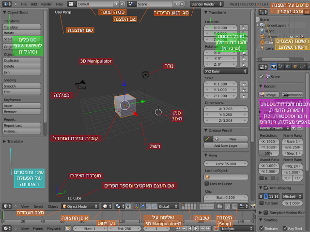Add a new scene with plus icon

(176, 4)
